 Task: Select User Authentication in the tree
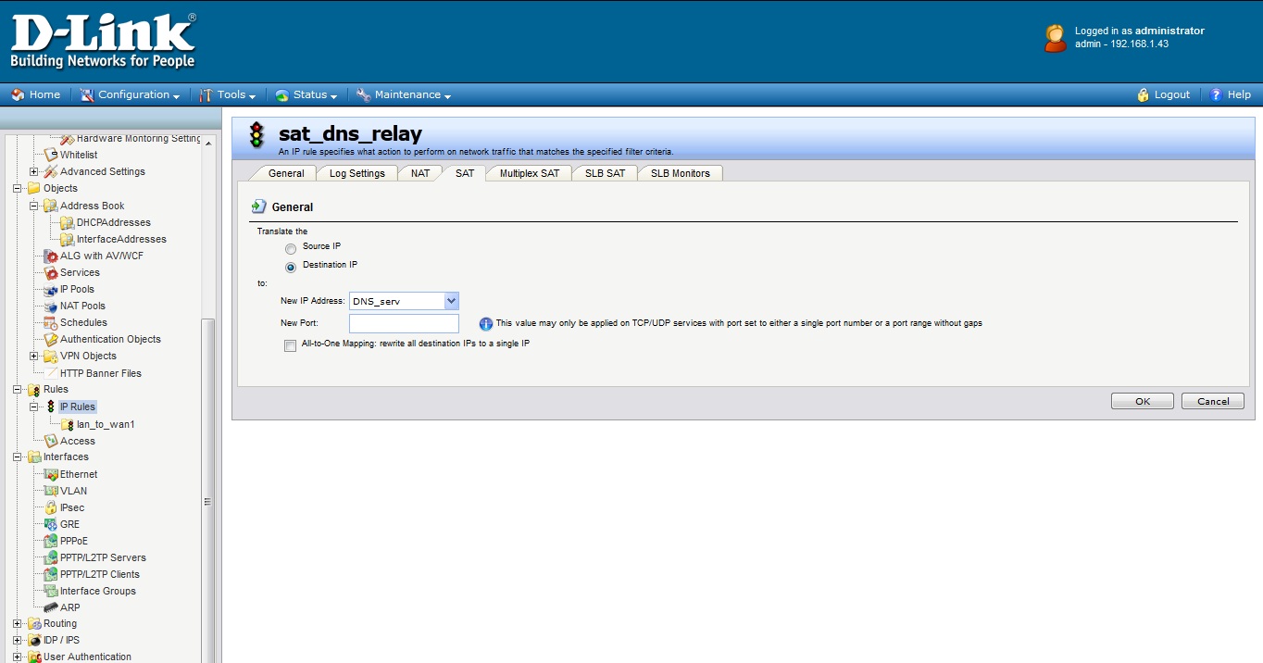(x=87, y=657)
